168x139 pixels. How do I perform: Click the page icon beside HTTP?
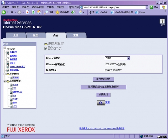(x=11, y=106)
